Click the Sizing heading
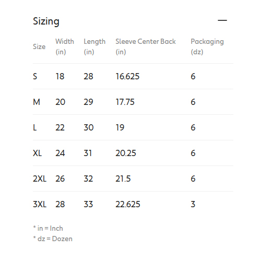Image resolution: width=261 pixels, height=261 pixels. click(46, 21)
